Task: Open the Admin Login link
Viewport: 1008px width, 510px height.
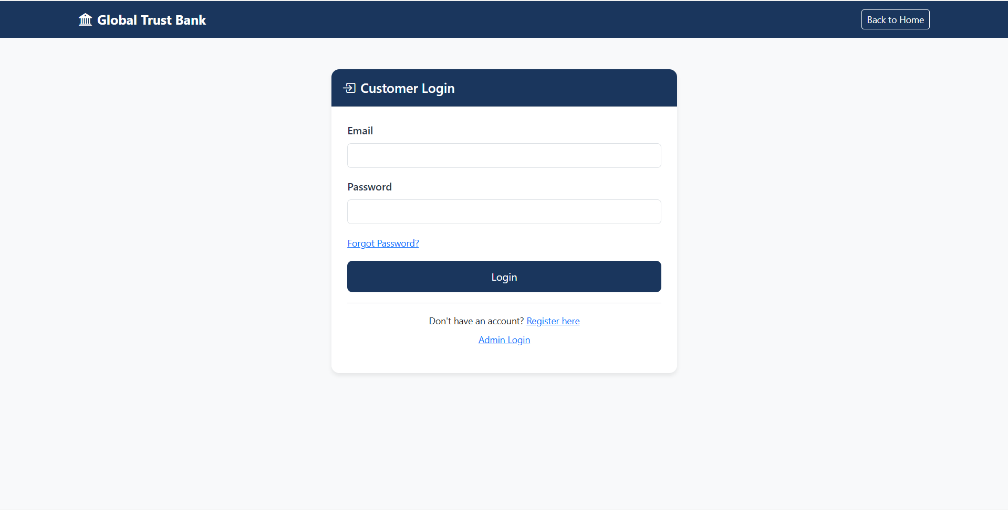Action: [504, 340]
